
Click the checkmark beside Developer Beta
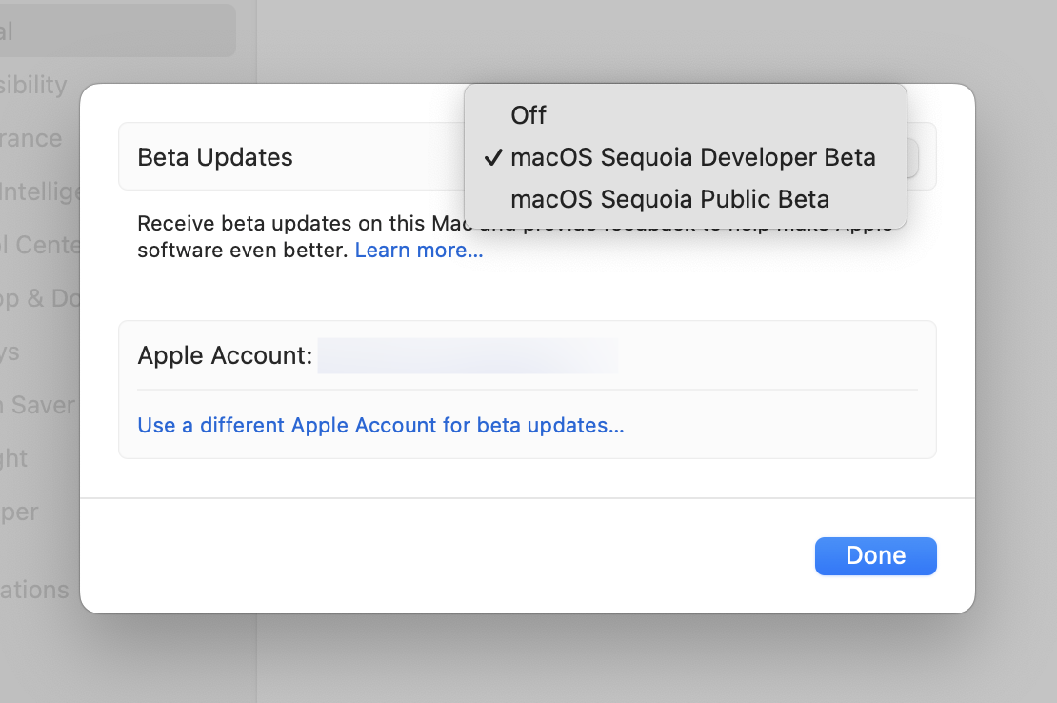click(x=492, y=157)
